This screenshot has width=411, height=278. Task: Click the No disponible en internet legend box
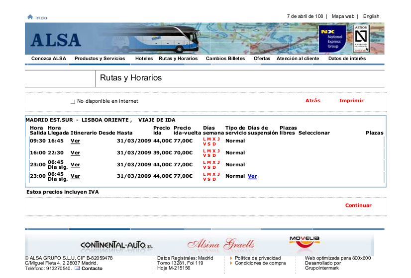73,101
